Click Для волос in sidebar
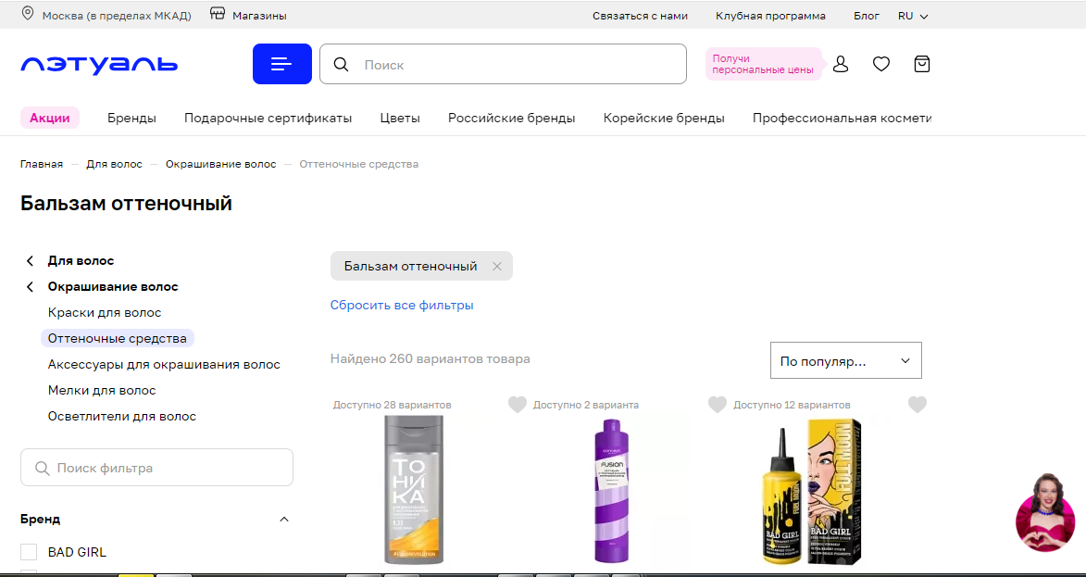The image size is (1086, 577). pyautogui.click(x=81, y=261)
